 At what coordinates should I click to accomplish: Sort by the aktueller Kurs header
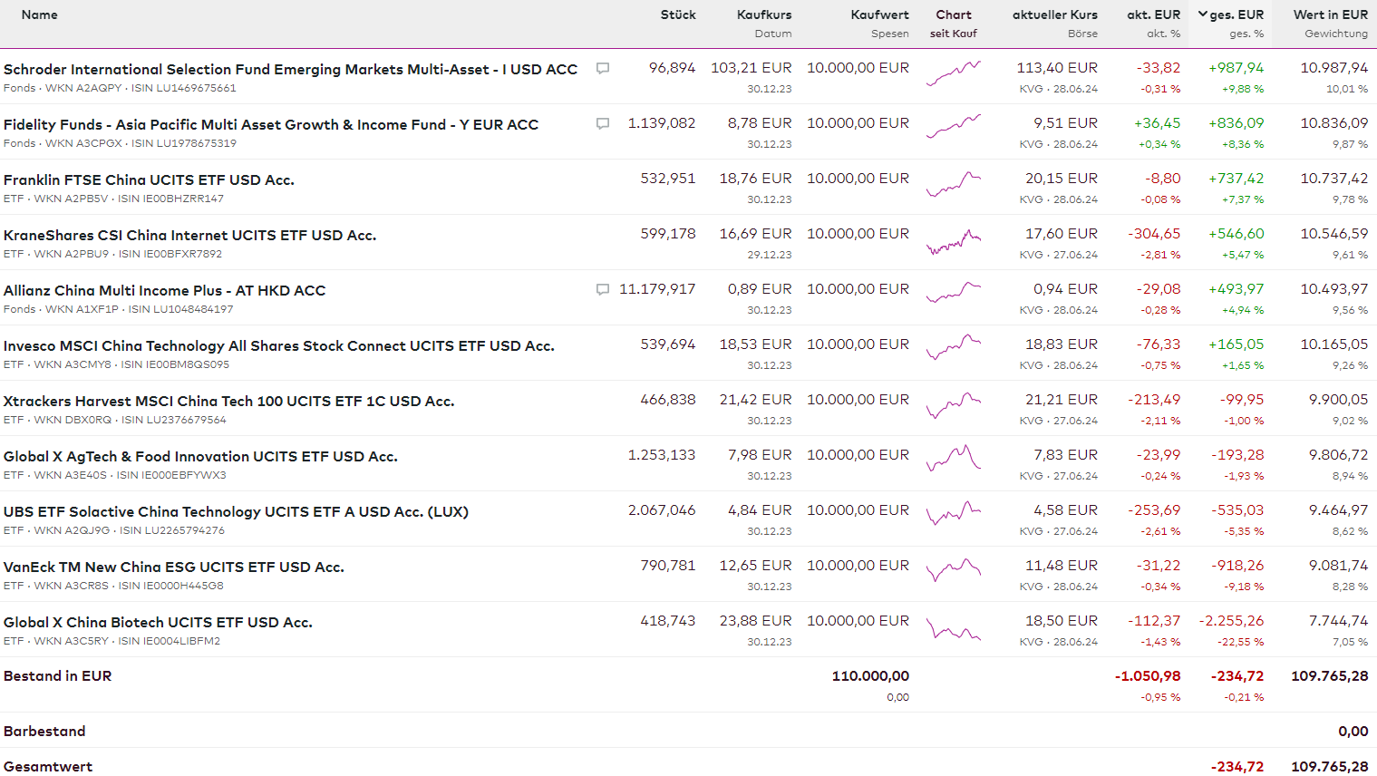pyautogui.click(x=1055, y=15)
